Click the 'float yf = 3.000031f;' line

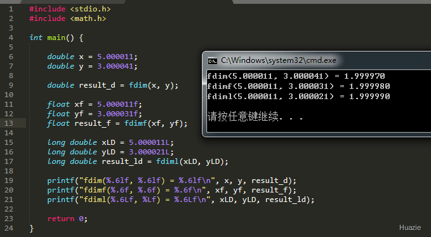pyautogui.click(x=95, y=114)
